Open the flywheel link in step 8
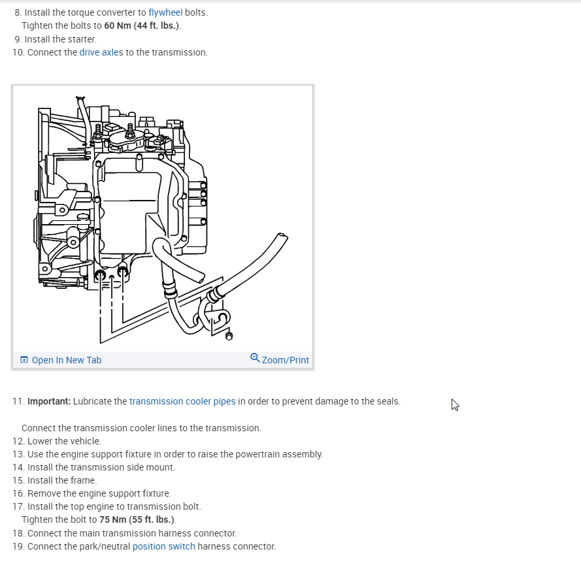The width and height of the screenshot is (581, 577). (x=165, y=12)
